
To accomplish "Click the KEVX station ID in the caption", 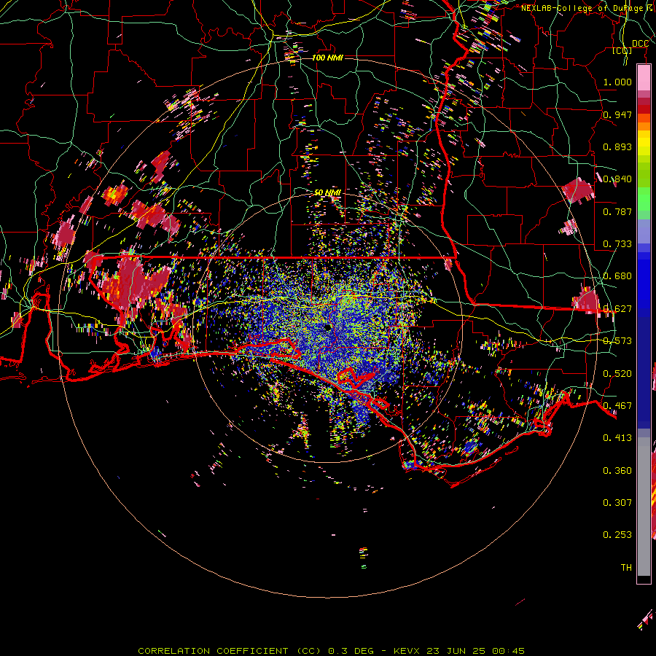I will click(406, 651).
